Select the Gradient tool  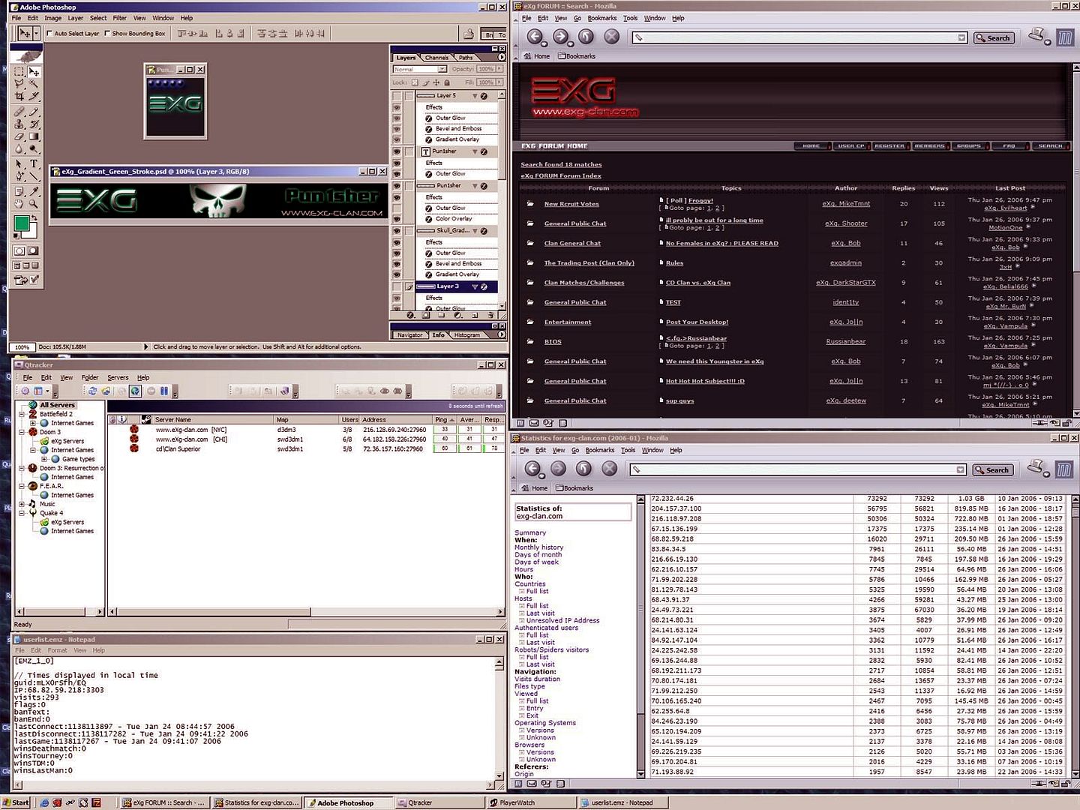(x=34, y=137)
